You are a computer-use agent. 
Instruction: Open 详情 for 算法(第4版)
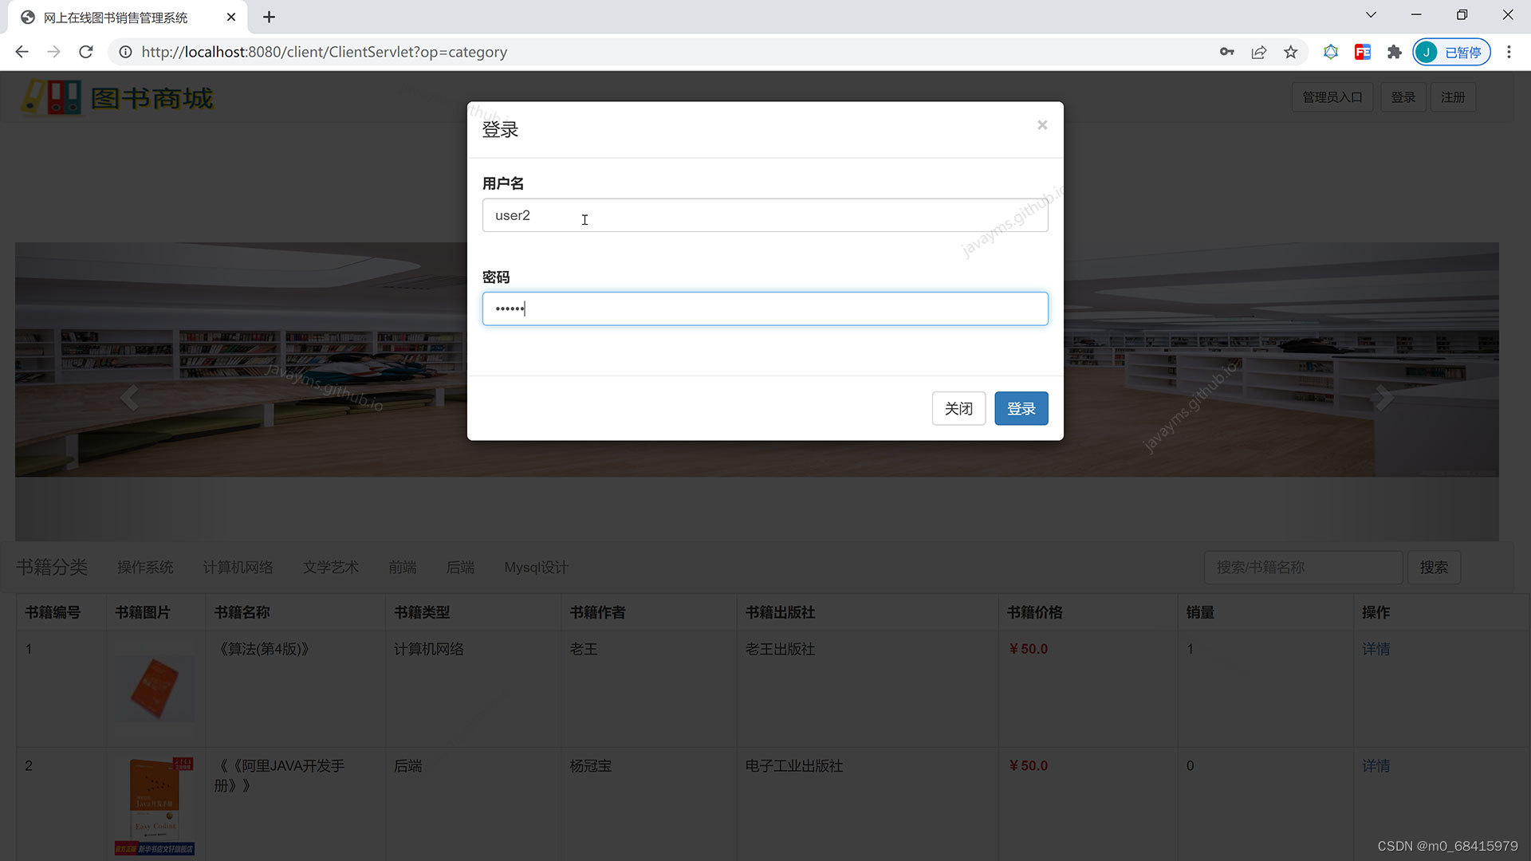(1376, 649)
